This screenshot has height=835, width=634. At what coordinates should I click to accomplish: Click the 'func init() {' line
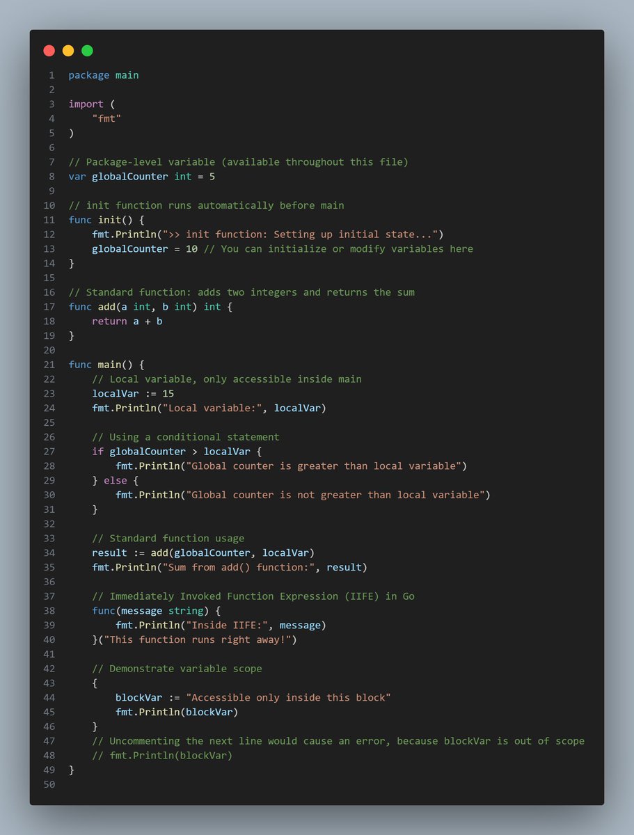pyautogui.click(x=106, y=220)
